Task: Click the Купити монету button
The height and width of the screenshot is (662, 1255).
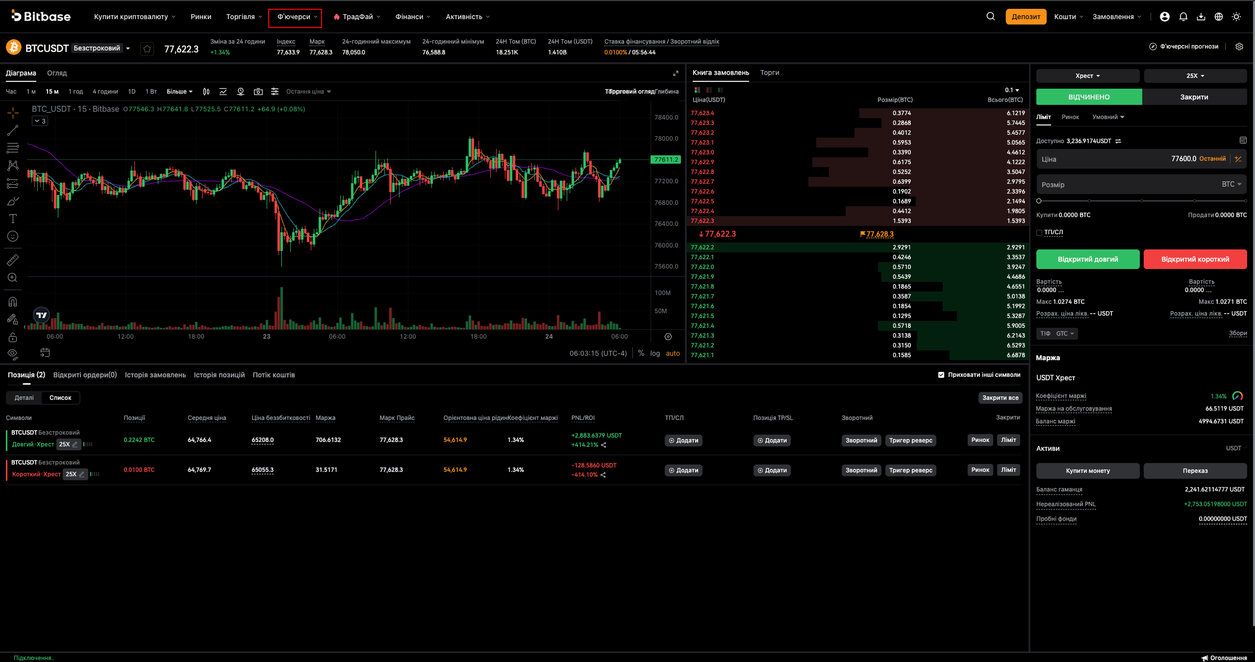Action: tap(1088, 470)
